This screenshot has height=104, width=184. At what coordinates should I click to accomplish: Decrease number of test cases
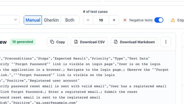pyautogui.click(x=88, y=20)
